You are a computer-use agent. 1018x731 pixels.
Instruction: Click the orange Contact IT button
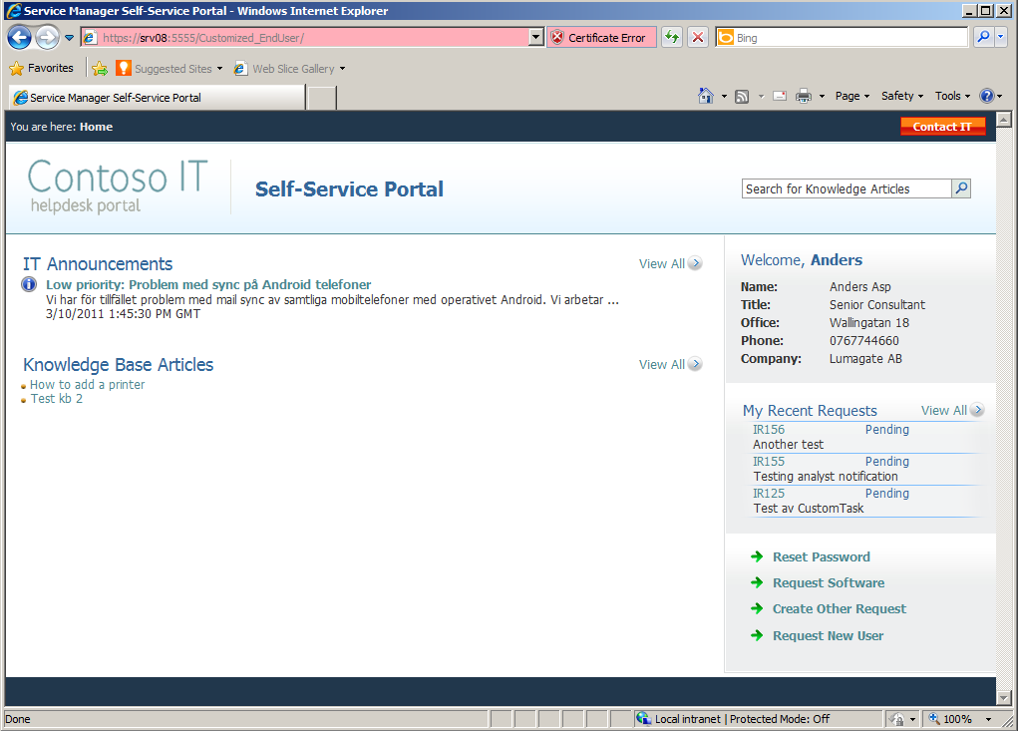[942, 127]
